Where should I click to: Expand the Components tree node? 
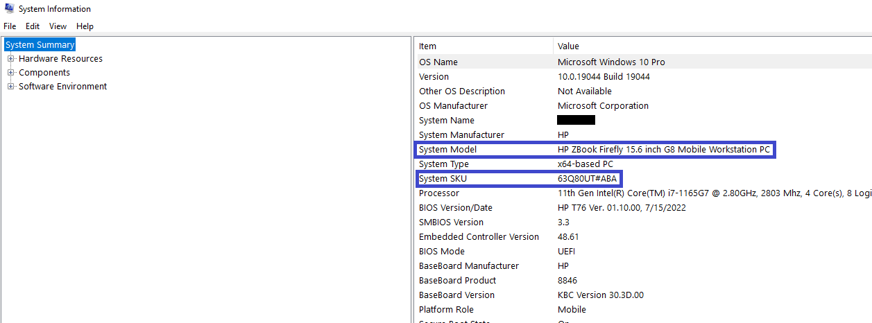pos(11,73)
